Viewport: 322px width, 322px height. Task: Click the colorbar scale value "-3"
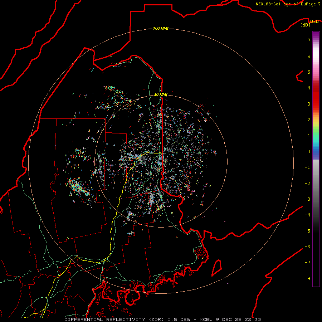307,199
